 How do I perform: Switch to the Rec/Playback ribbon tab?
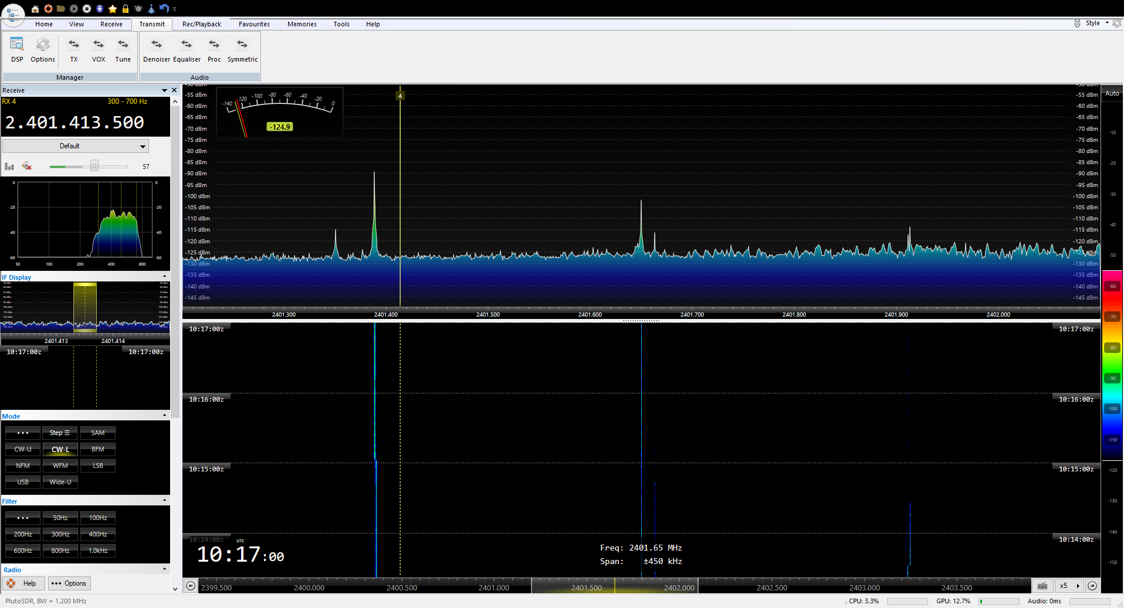pyautogui.click(x=201, y=24)
